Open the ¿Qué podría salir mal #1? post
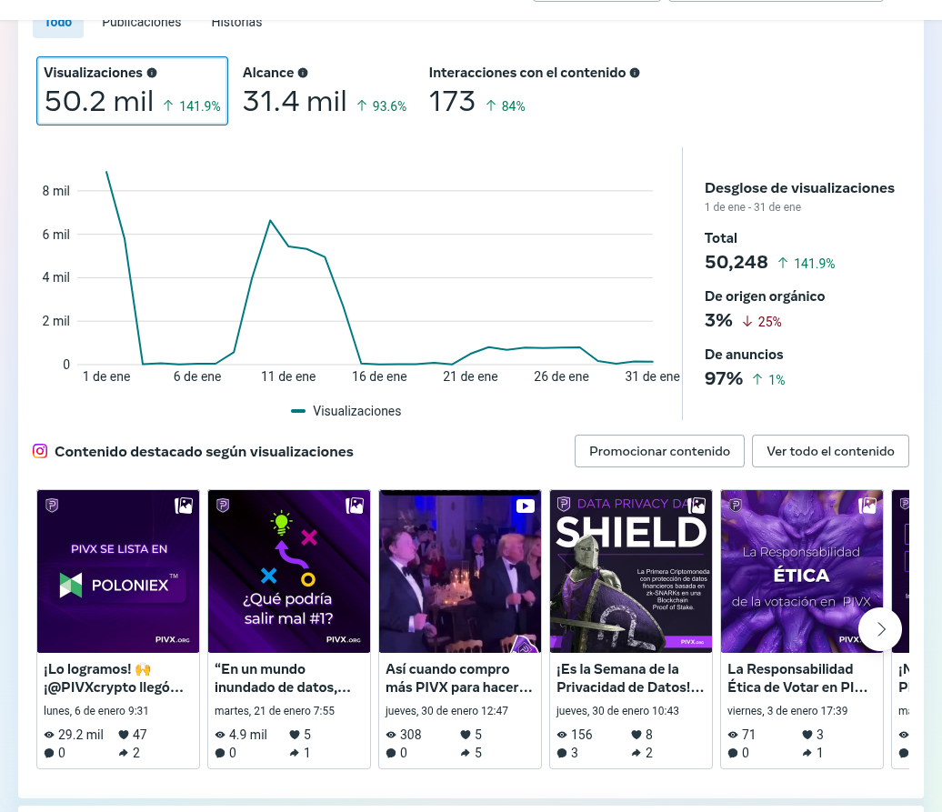942x812 pixels. (289, 571)
